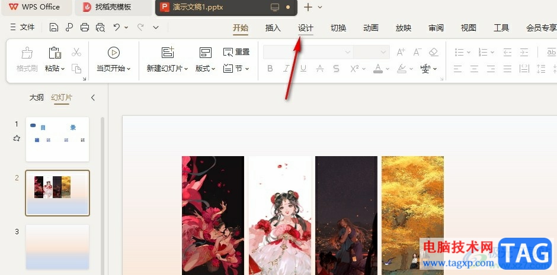Screen dimensions: 557x275
Task: Click the Cut scissors icon
Action: (x=76, y=53)
